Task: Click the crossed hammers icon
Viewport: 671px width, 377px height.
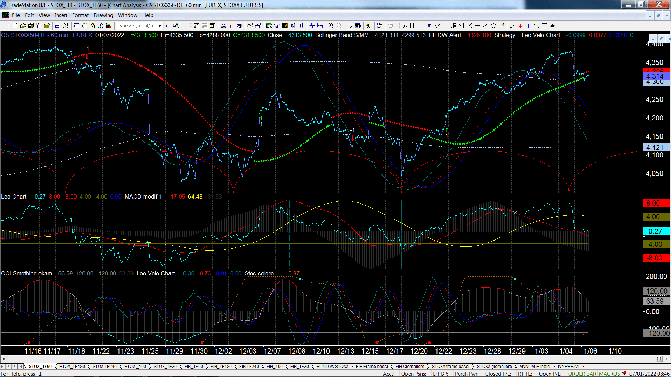Action: tap(369, 25)
